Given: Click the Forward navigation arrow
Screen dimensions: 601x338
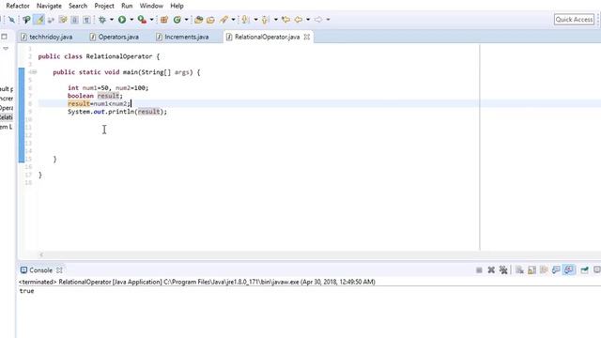Looking at the screenshot, I should [318, 20].
